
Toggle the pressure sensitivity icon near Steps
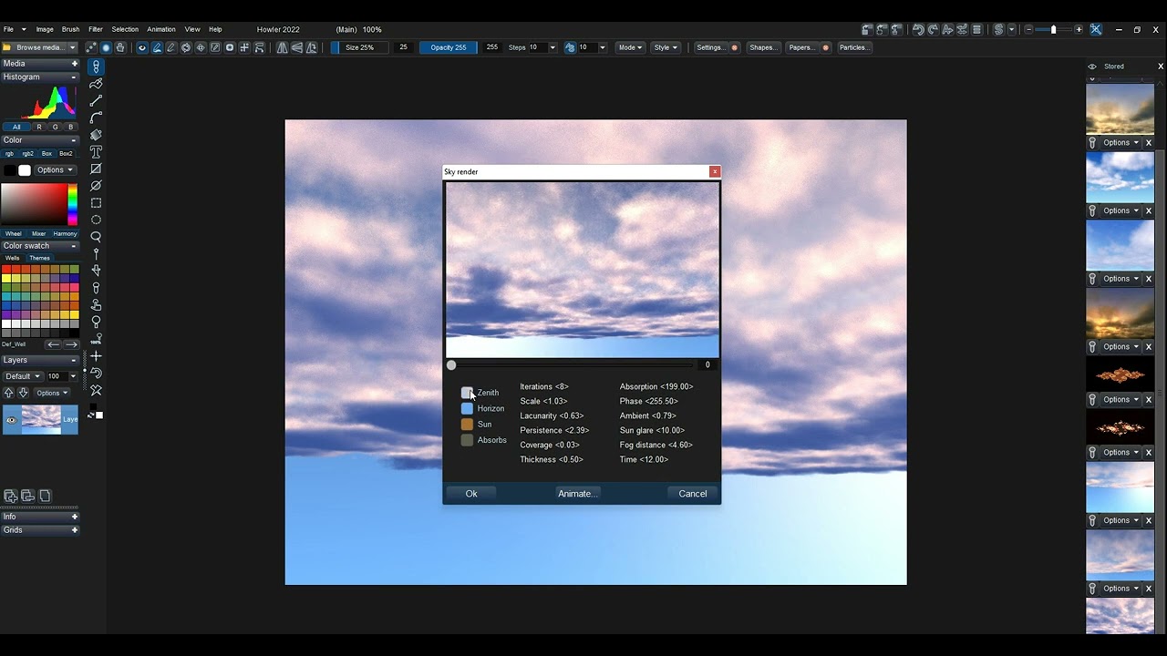coord(570,47)
